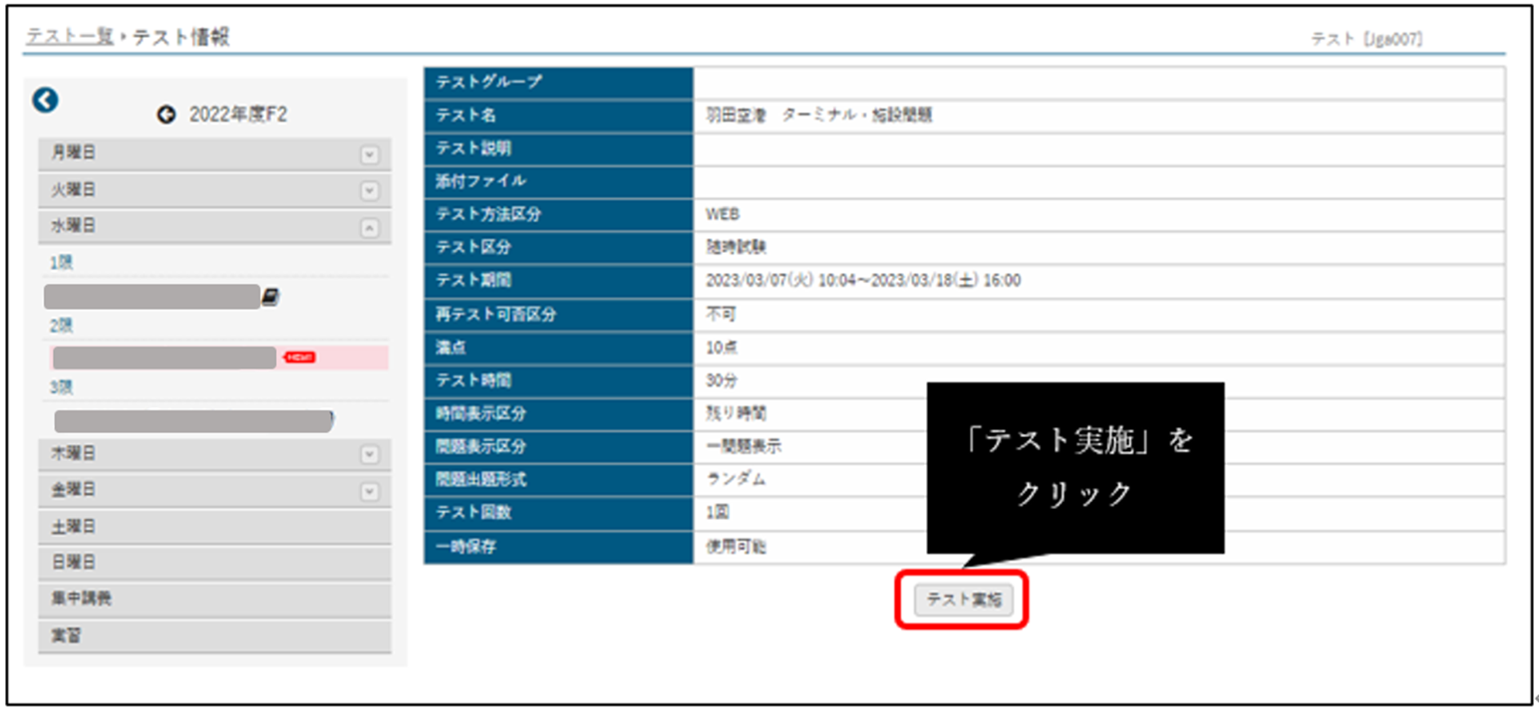
Task: Click the 1回 test count value
Action: [718, 513]
